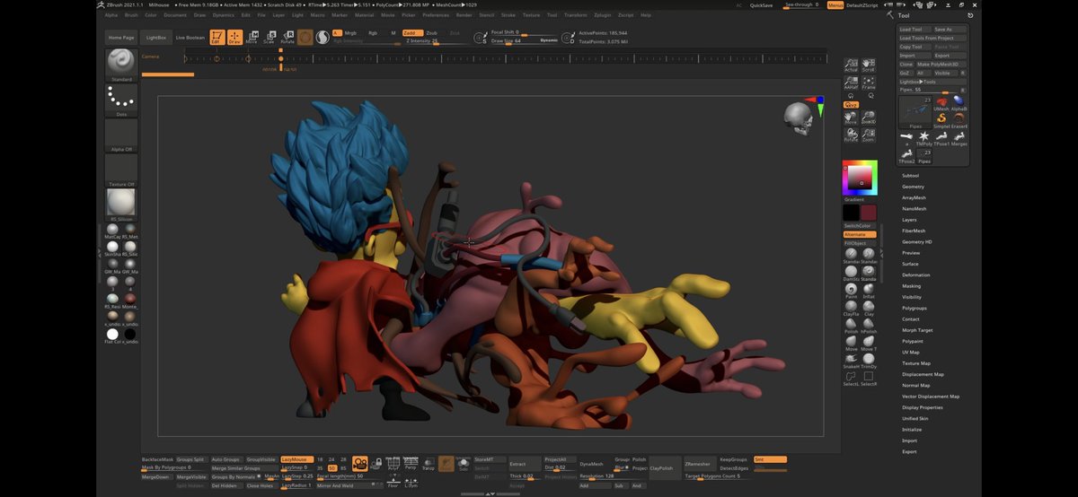
Task: Open the Preferences menu
Action: tap(436, 15)
